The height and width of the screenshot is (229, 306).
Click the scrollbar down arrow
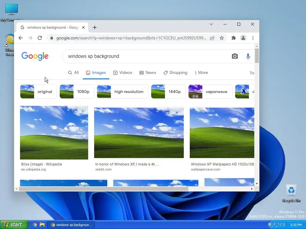tap(257, 184)
